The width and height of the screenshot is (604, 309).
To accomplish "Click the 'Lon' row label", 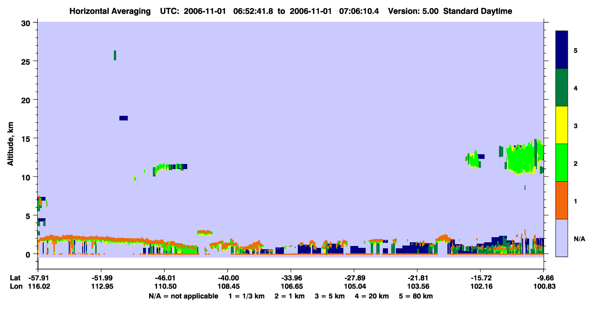I will pos(15,286).
